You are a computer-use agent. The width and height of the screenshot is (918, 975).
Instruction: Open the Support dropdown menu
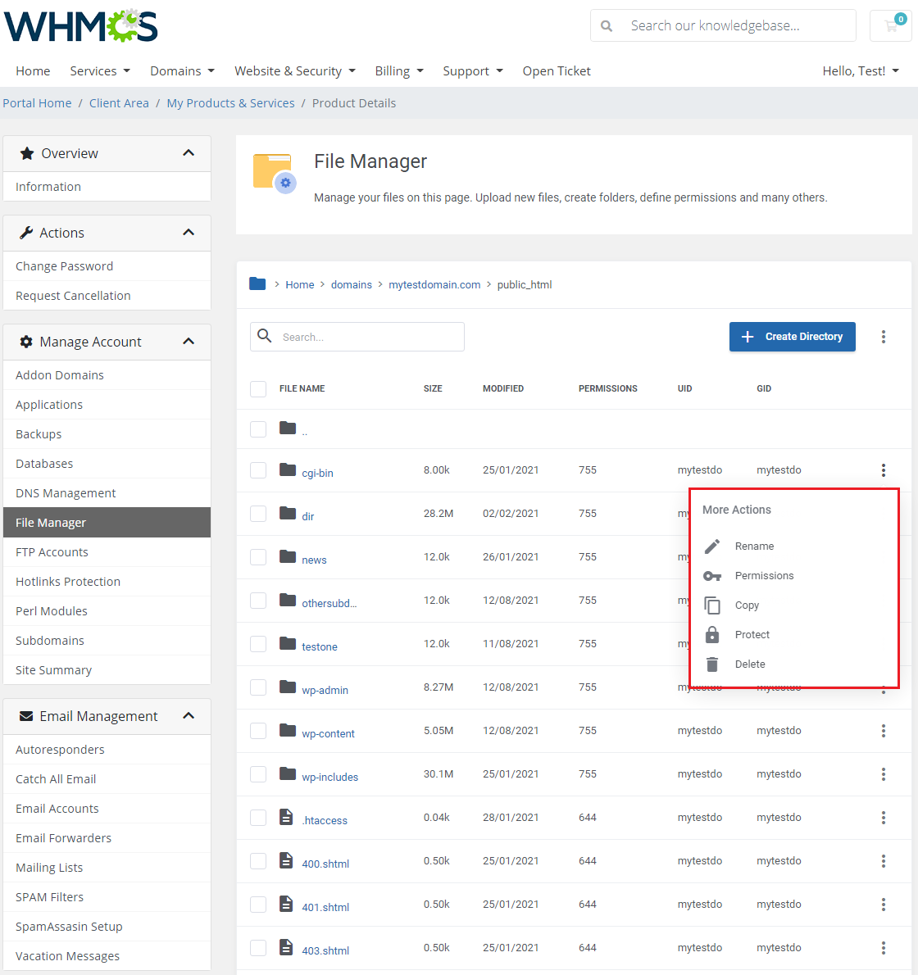coord(473,71)
